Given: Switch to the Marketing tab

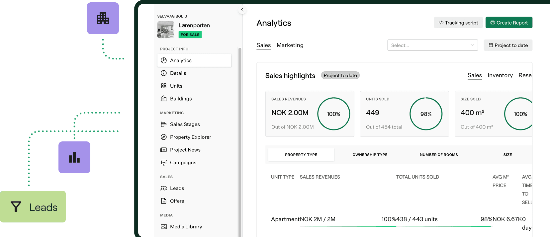Looking at the screenshot, I should [x=290, y=45].
